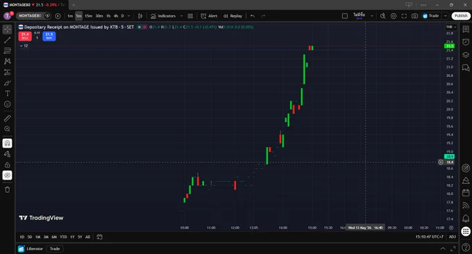This screenshot has height=254, width=472.
Task: Click the blue BUY 21.5 button
Action: (x=49, y=36)
